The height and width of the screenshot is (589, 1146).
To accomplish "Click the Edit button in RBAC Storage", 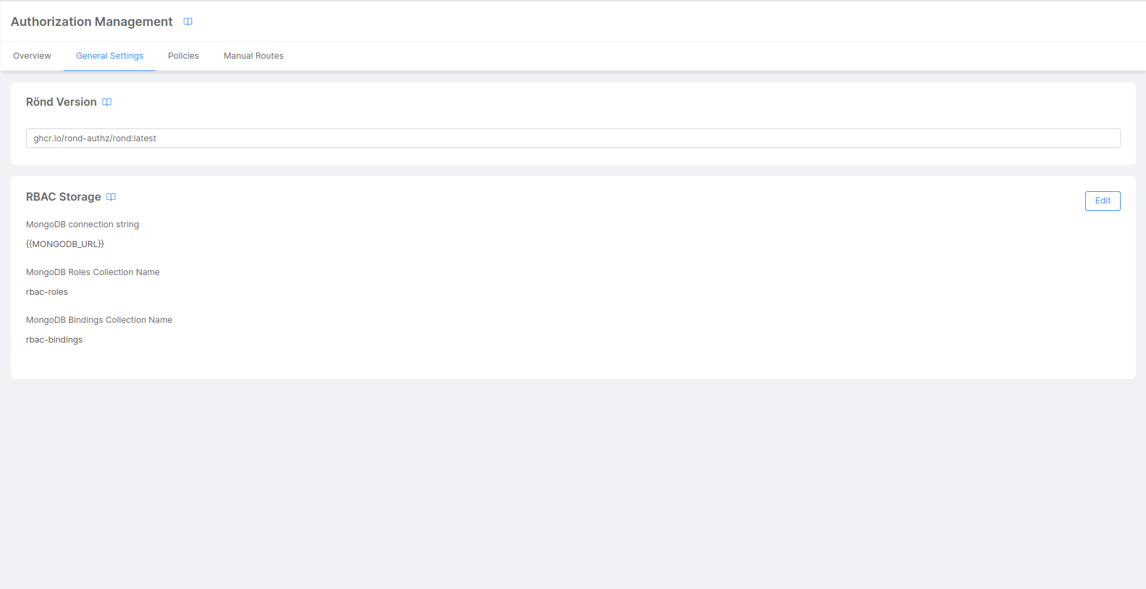I will pos(1102,201).
